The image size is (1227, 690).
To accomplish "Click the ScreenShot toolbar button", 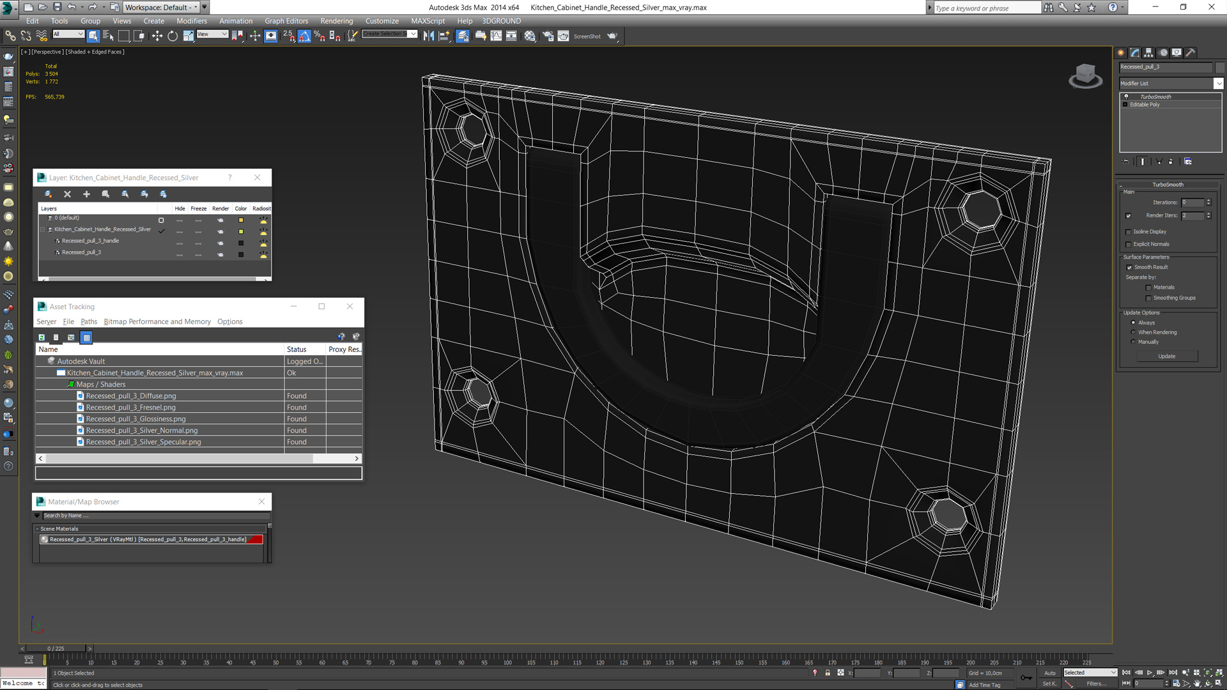I will [587, 36].
